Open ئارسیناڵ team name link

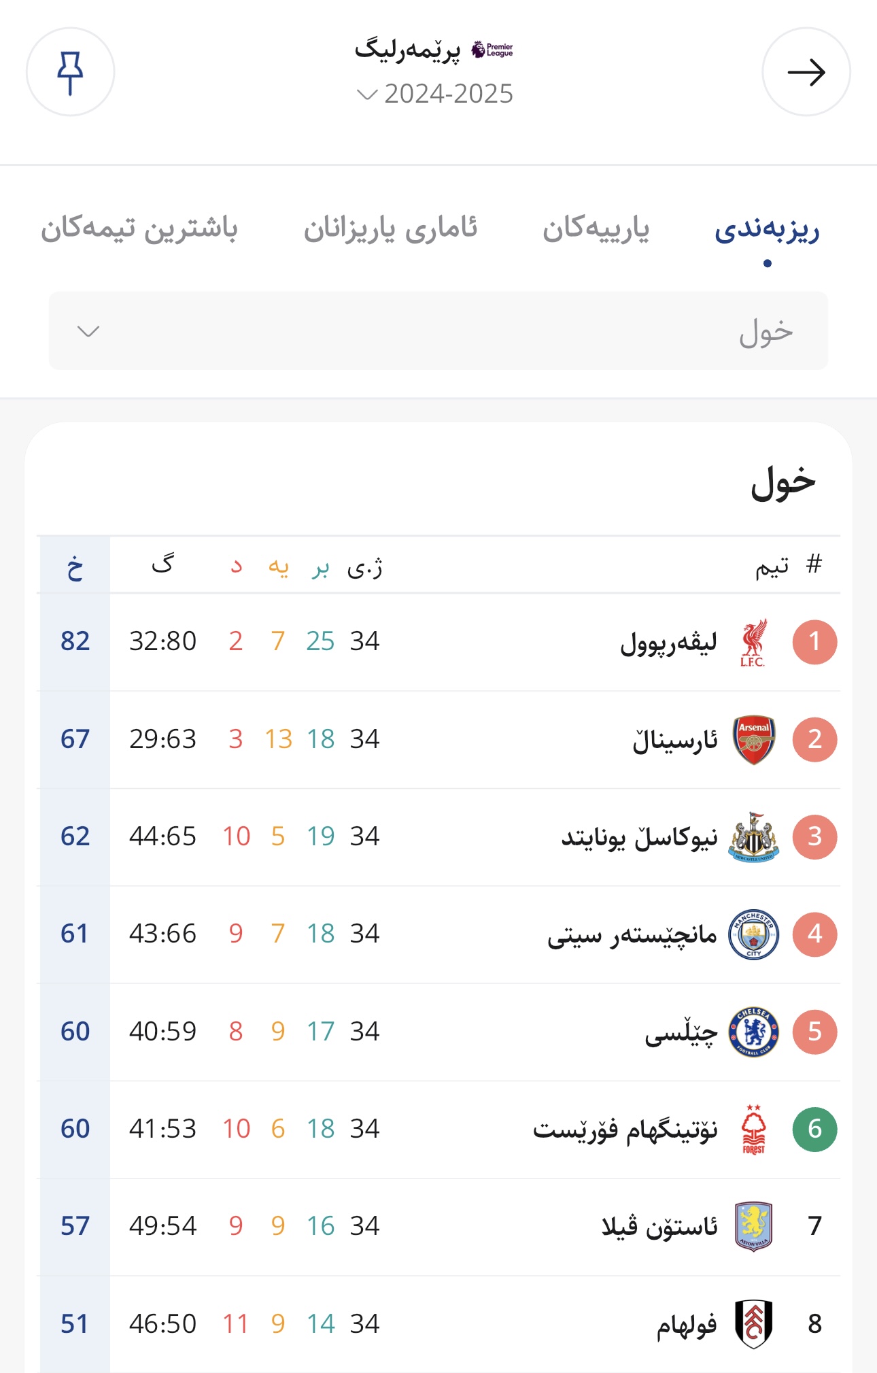[x=675, y=740]
